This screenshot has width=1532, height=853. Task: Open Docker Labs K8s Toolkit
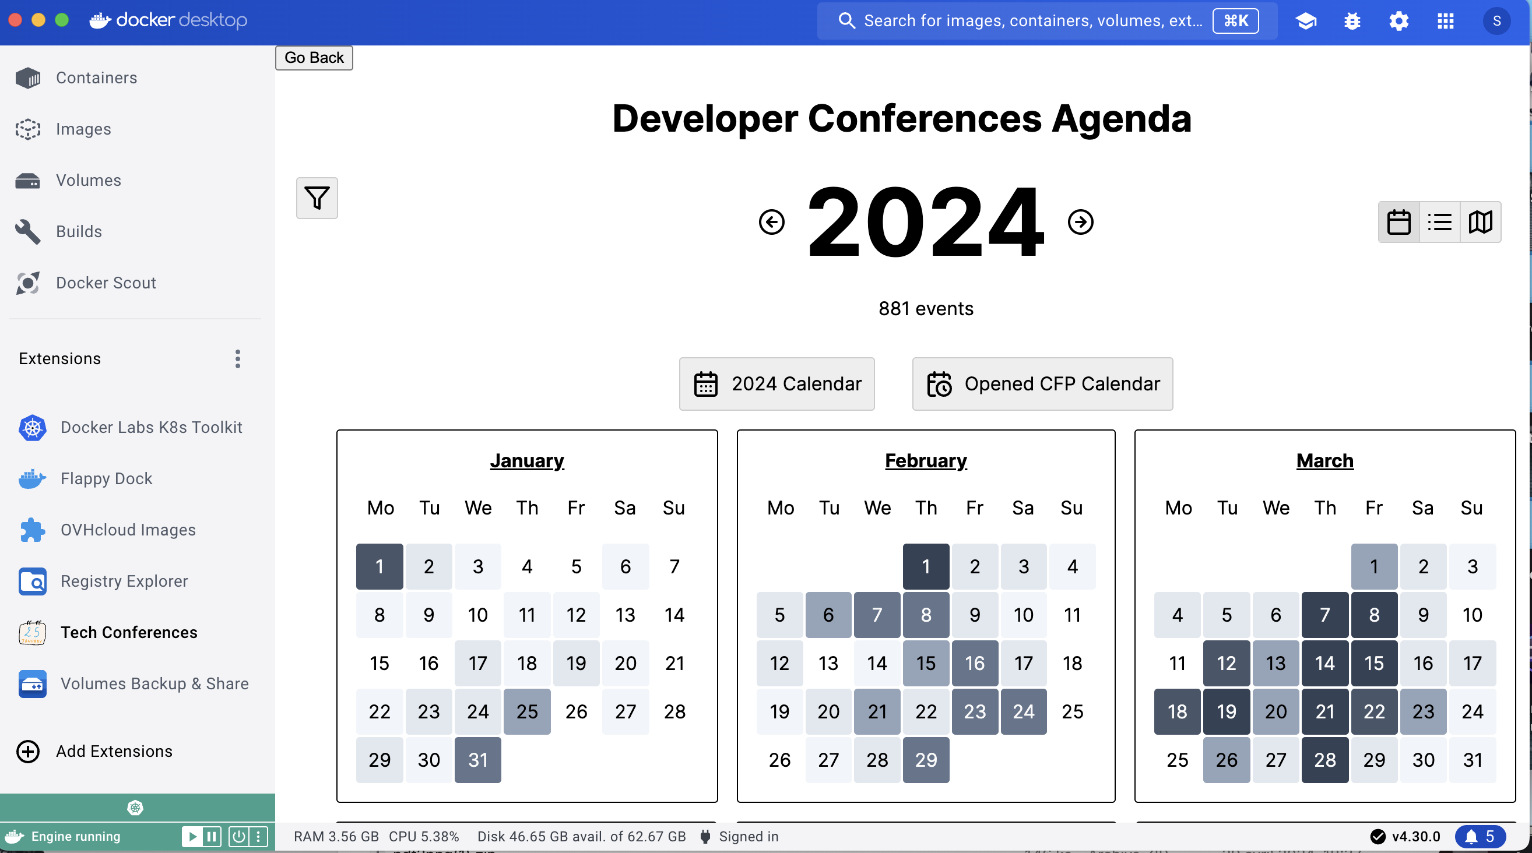[152, 426]
